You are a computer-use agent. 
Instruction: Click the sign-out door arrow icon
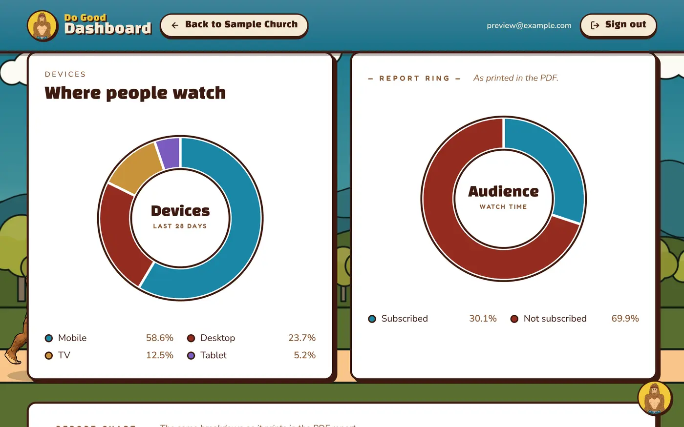(595, 25)
